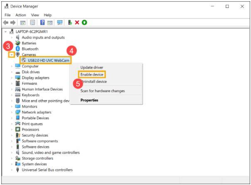Click the Scan for hardware changes monitor icon
The width and height of the screenshot is (251, 185).
click(60, 22)
